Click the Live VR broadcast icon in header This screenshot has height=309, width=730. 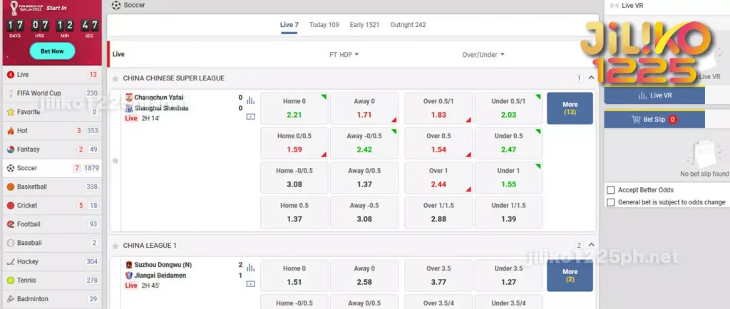tap(614, 6)
